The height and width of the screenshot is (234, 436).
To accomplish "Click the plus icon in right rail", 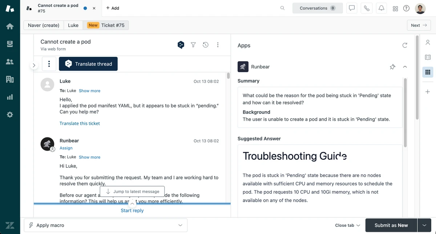I will 428,92.
